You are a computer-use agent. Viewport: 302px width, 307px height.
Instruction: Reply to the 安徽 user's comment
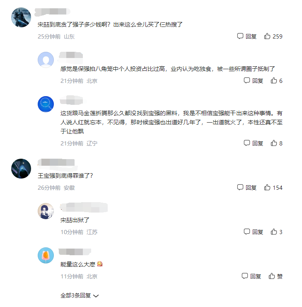246,188
